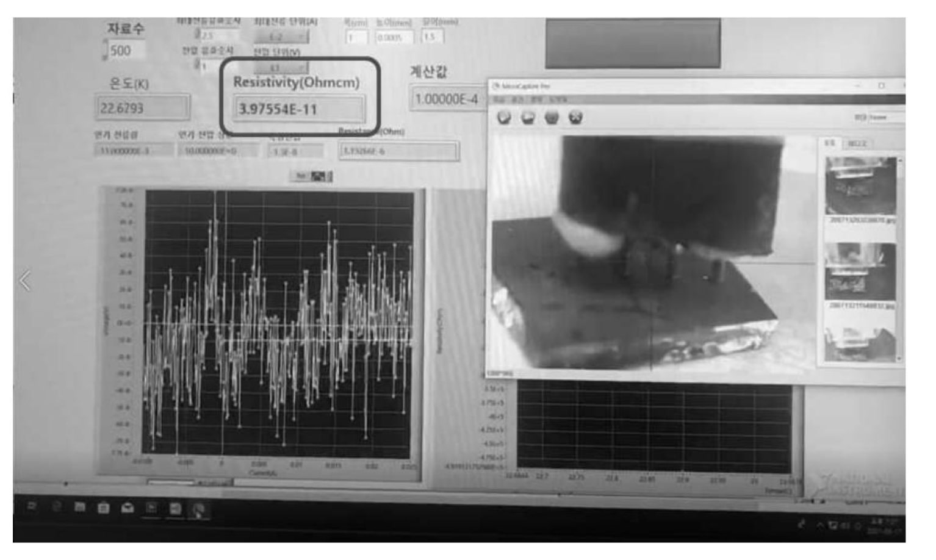Click the Resistivity(Ohmcm) value field

coord(299,109)
